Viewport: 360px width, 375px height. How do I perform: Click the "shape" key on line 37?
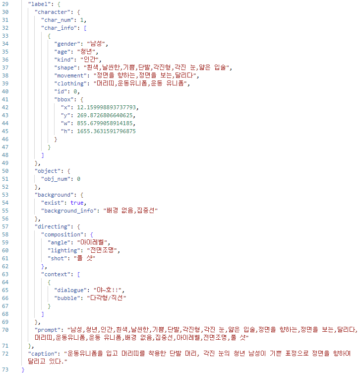(65, 68)
